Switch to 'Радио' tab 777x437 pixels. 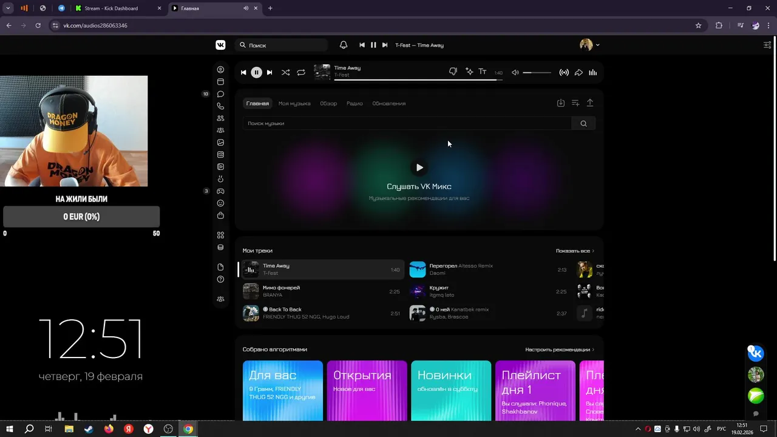click(x=355, y=103)
